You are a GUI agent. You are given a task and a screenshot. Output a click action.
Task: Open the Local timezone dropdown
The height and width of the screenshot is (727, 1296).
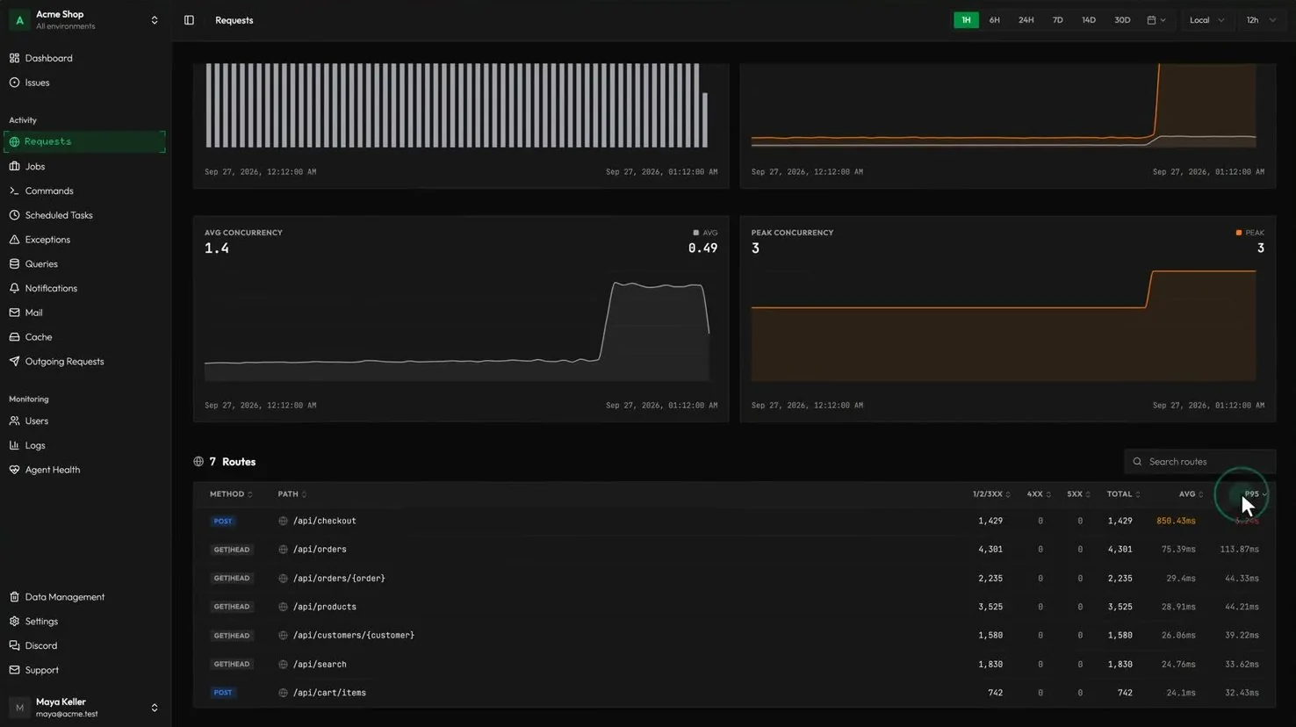click(1206, 20)
